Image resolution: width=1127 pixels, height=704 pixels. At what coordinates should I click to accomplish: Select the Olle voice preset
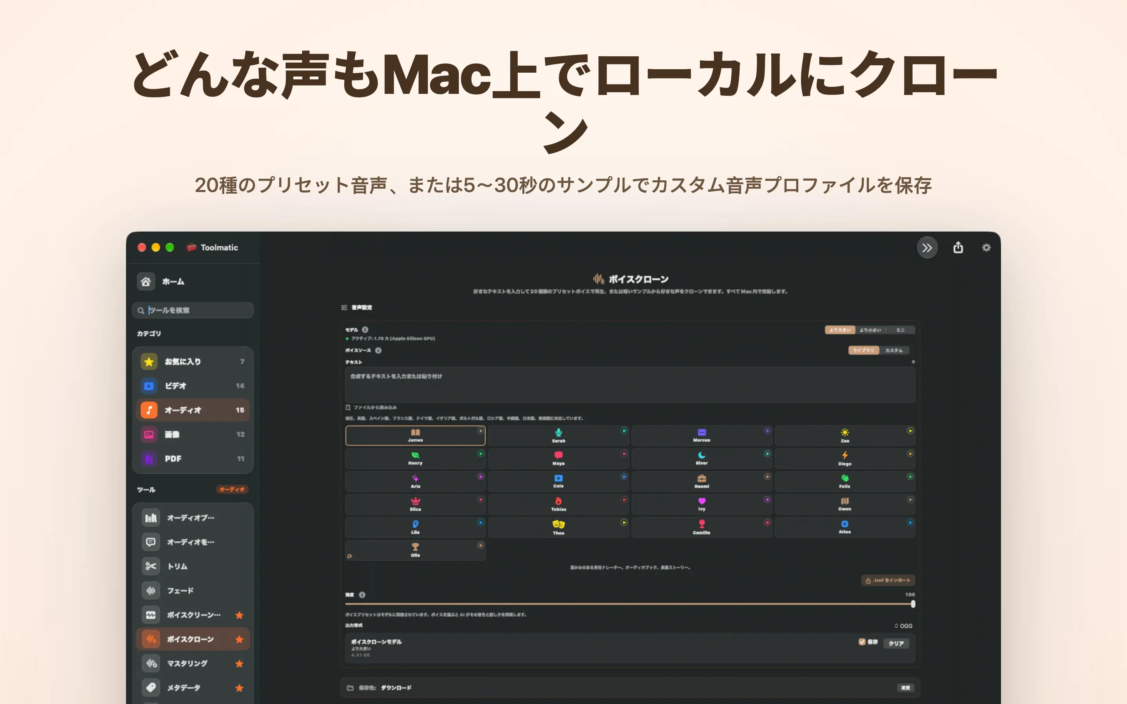(x=416, y=550)
